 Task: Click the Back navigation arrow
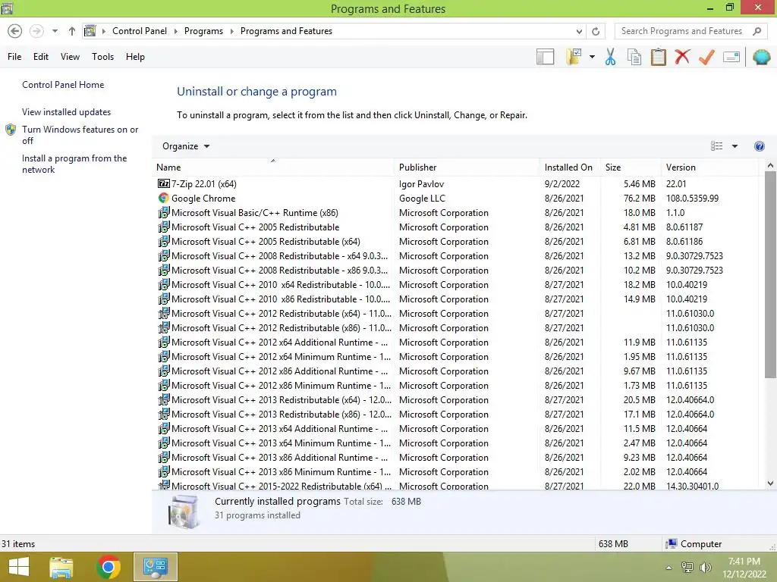15,31
